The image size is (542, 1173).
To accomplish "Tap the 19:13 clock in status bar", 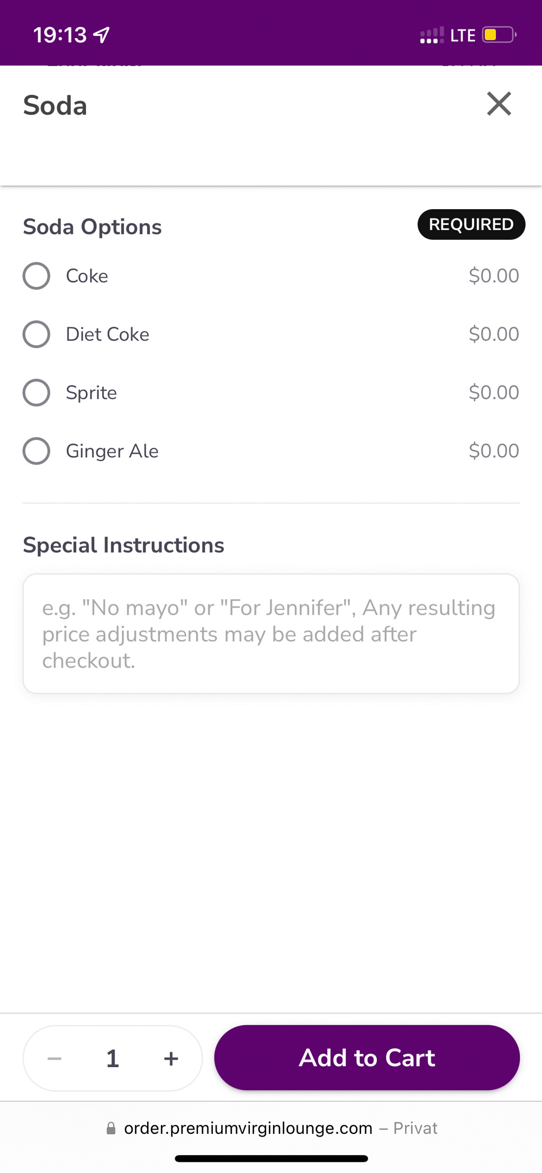I will [60, 35].
